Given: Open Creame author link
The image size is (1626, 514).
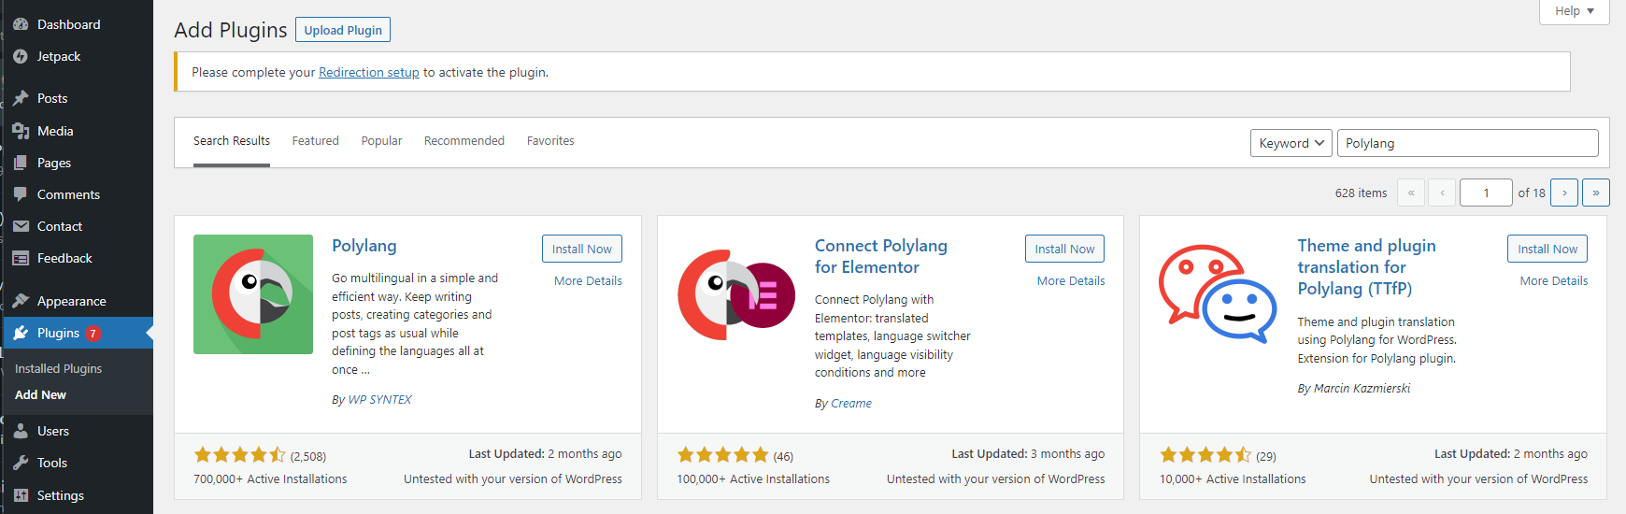Looking at the screenshot, I should point(851,403).
